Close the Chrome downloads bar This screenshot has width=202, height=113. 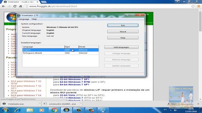[198, 104]
